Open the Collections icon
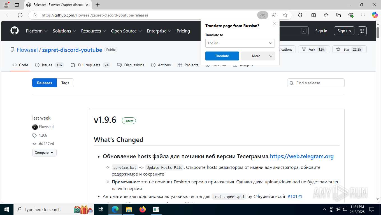This screenshot has width=381, height=215. (x=338, y=15)
